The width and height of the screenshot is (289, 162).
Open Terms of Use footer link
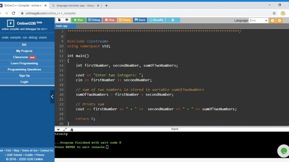pos(29,150)
